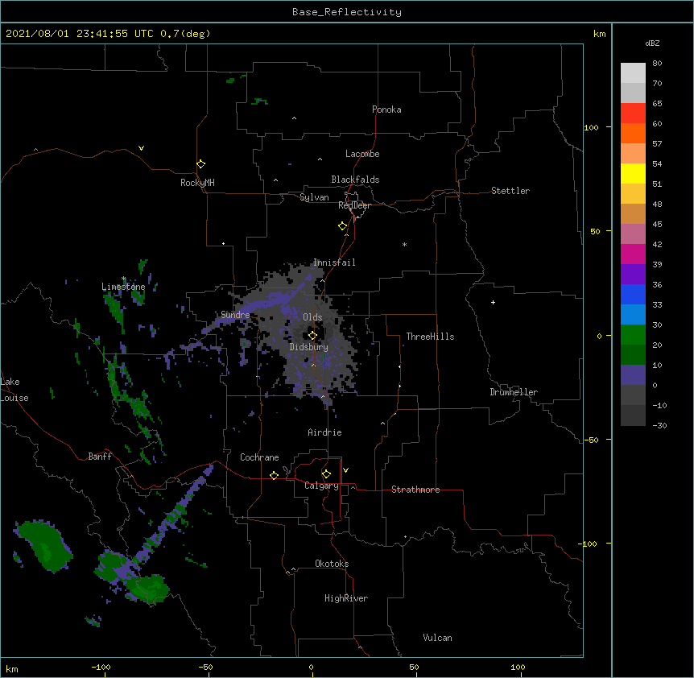Click the green 30 dBZ legend swatch

click(633, 335)
